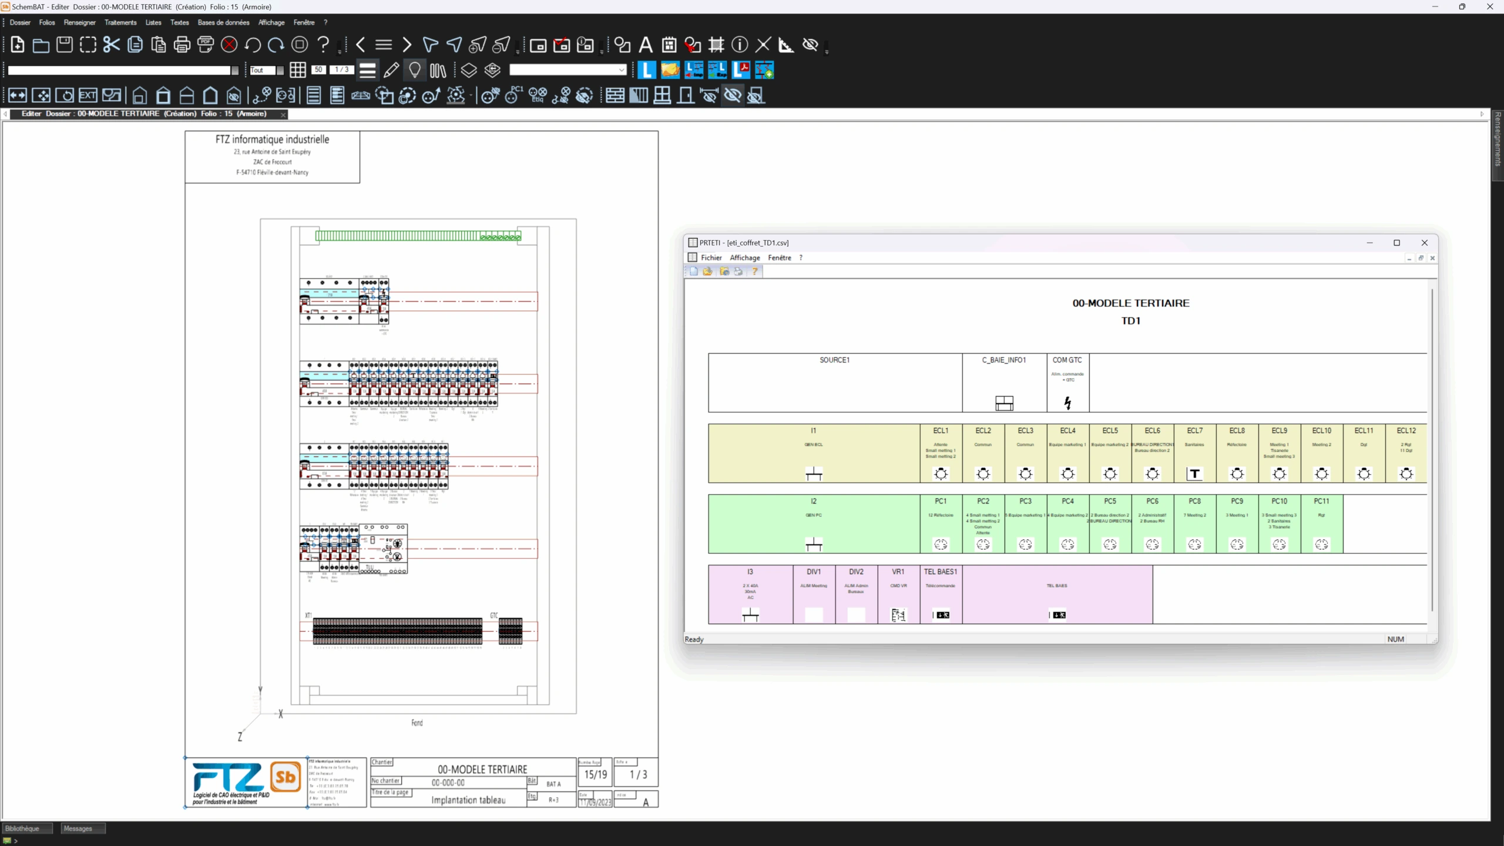Click the blue L layer icon
The width and height of the screenshot is (1504, 846).
point(646,70)
